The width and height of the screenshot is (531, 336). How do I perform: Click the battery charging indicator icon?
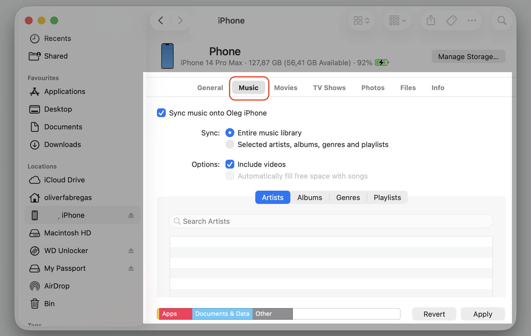tap(382, 63)
